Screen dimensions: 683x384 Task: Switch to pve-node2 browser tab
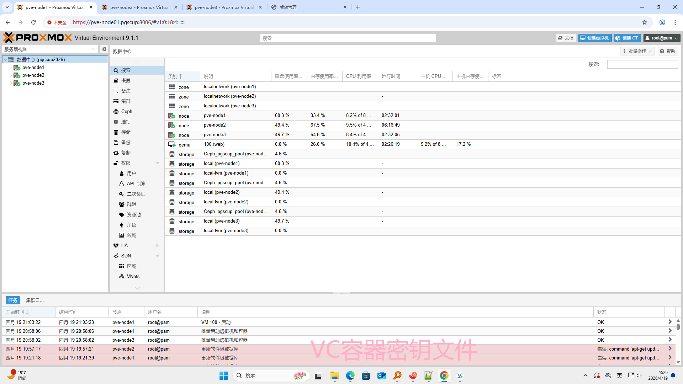coord(139,7)
